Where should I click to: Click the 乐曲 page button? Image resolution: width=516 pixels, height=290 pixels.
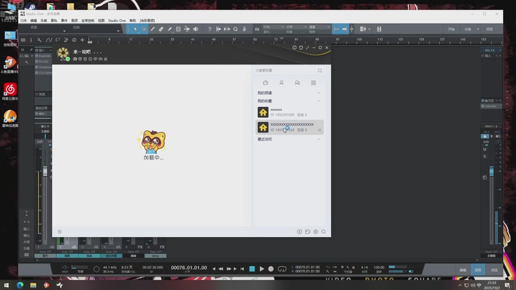(468, 29)
